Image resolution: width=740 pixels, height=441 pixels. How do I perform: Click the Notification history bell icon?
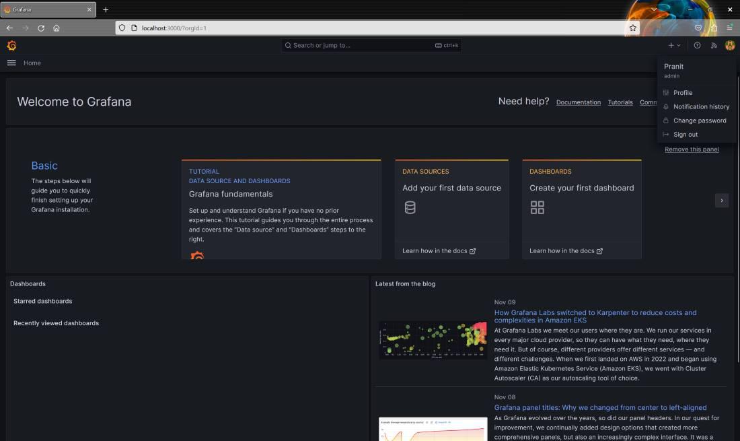point(665,106)
